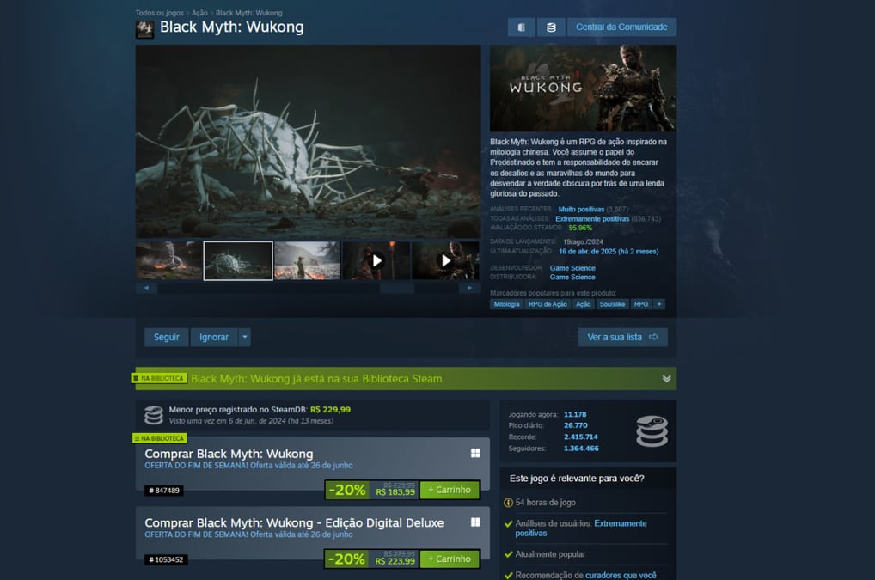Viewport: 875px width, 580px height.
Task: Select the highlighted spider creature thumbnail
Action: tap(238, 260)
